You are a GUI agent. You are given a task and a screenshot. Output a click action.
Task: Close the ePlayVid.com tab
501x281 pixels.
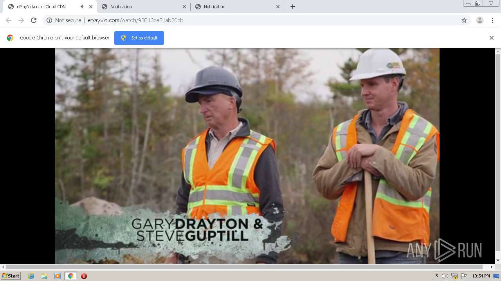tap(91, 7)
